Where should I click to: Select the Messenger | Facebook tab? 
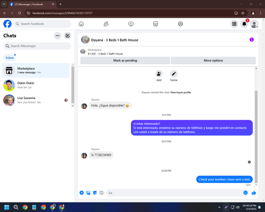[32, 4]
